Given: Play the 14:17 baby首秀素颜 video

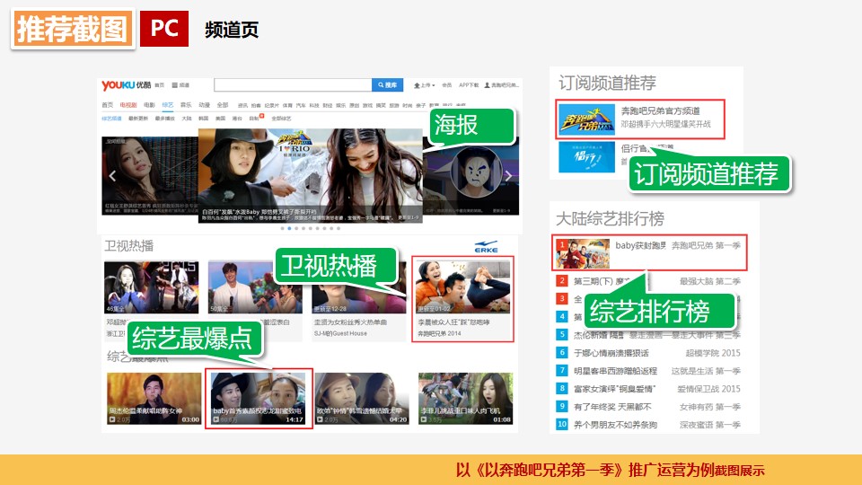Looking at the screenshot, I should (x=258, y=398).
